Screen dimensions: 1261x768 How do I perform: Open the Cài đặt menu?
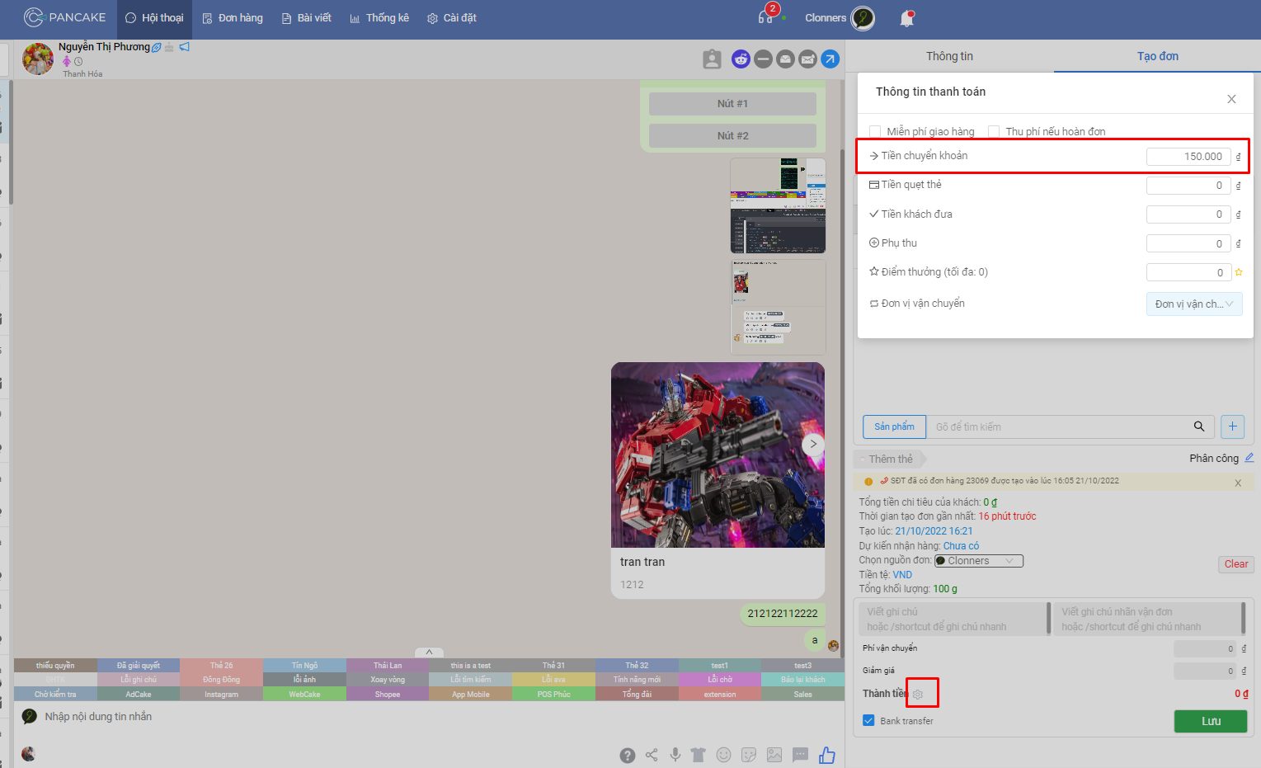click(x=451, y=18)
